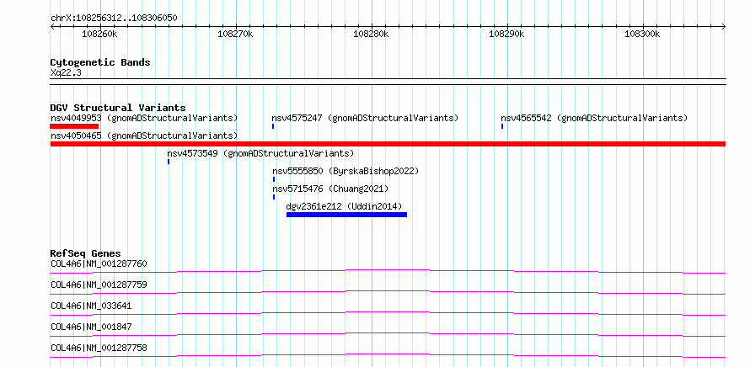Image resolution: width=750 pixels, height=367 pixels.
Task: Open COL4A6|NM_001287760 transcript label
Action: [x=99, y=263]
